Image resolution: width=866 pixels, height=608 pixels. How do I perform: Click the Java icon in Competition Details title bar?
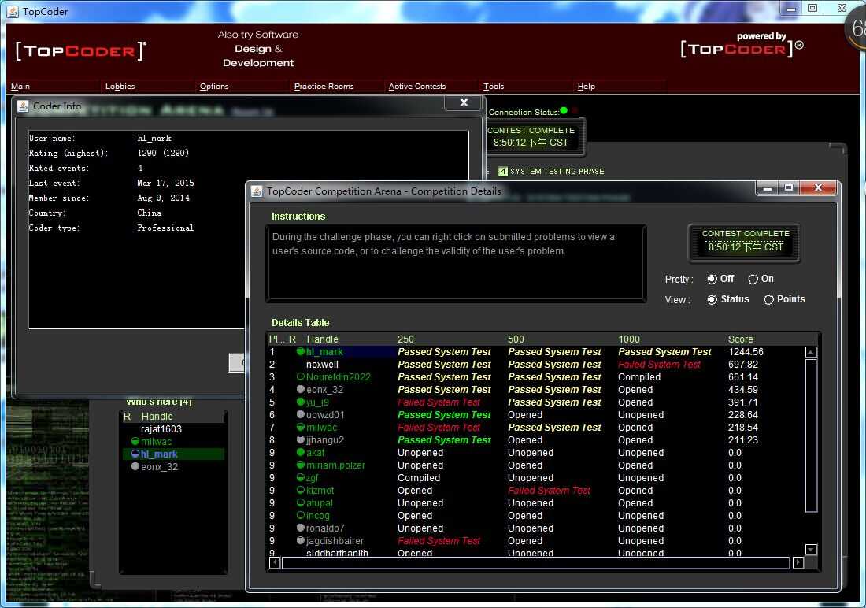pyautogui.click(x=257, y=191)
